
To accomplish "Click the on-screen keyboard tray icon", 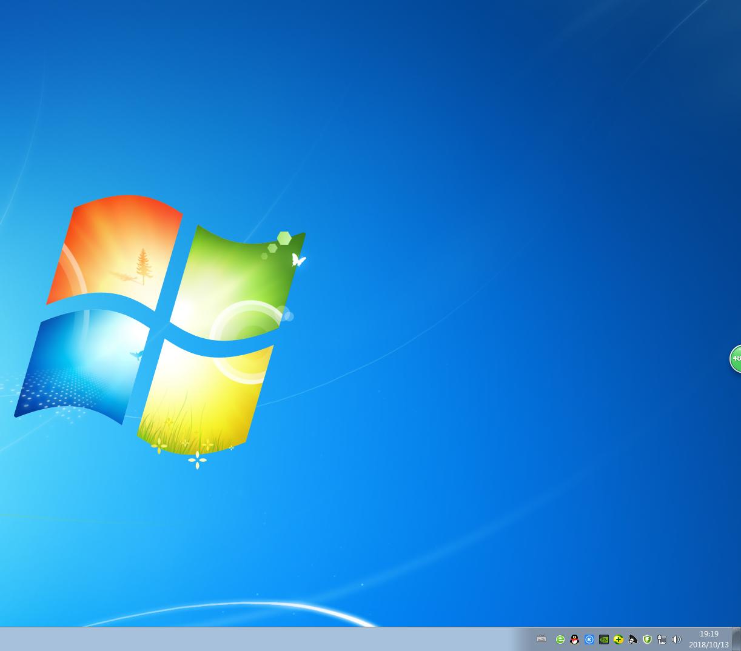I will (541, 639).
